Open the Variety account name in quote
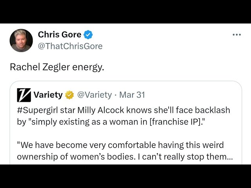This screenshot has width=251, height=188. [48, 95]
